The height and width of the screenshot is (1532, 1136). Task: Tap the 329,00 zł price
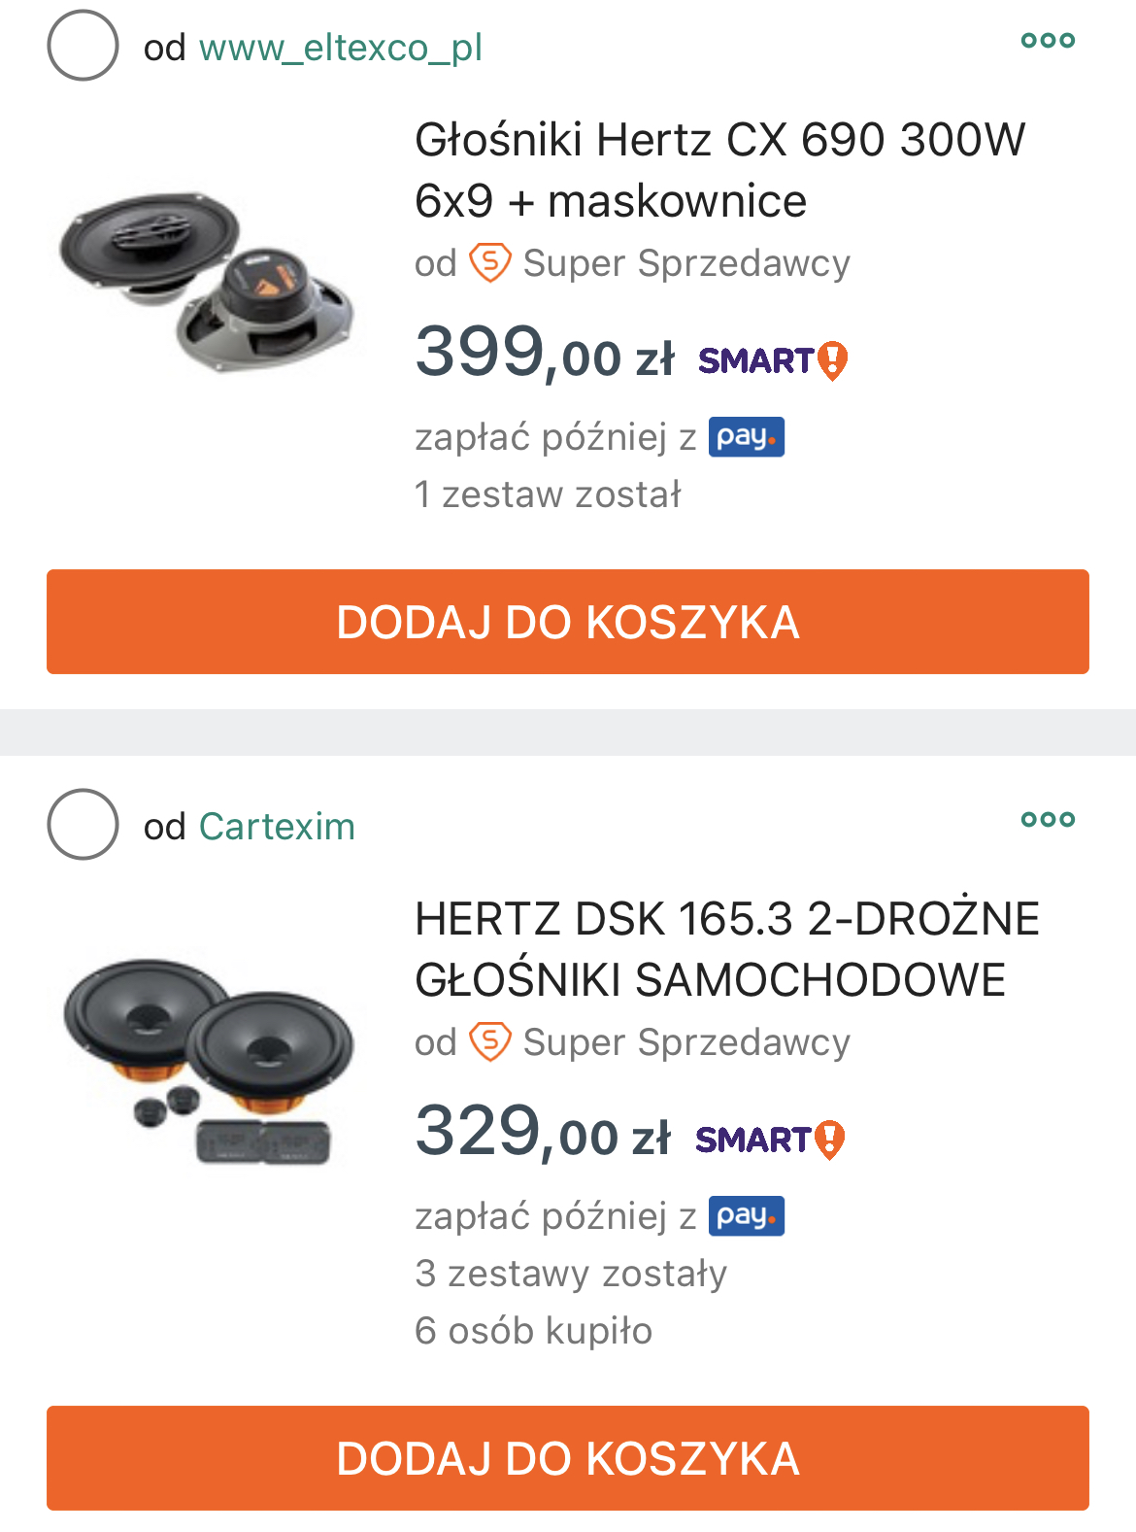[542, 1132]
